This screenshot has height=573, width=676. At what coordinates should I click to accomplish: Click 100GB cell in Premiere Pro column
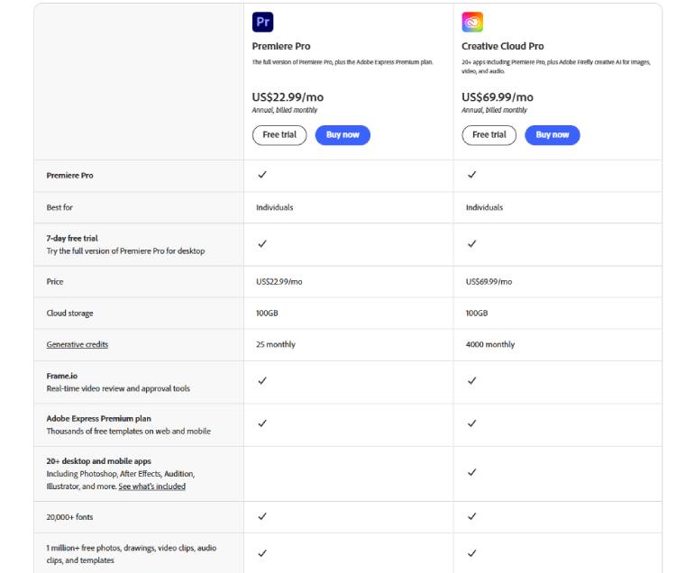pos(267,314)
